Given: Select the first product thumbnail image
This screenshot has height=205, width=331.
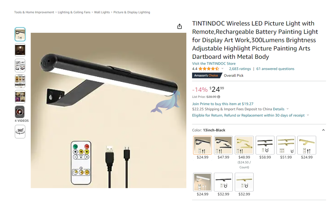Looking at the screenshot, I should click(x=20, y=34).
